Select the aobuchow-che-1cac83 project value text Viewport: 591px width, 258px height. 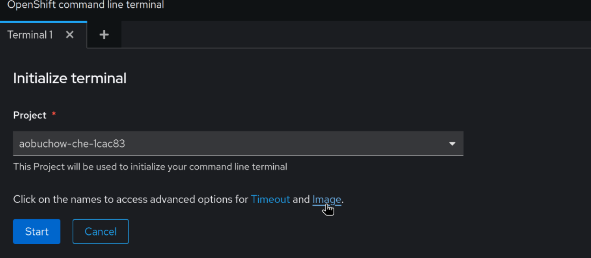coord(72,144)
